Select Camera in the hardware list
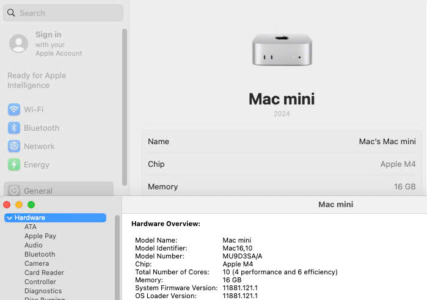 click(x=37, y=263)
